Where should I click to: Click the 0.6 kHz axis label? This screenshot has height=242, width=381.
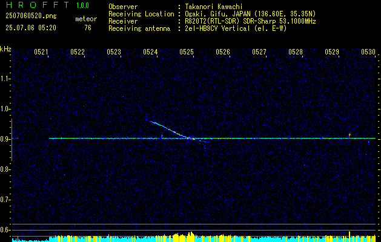pos(5,230)
